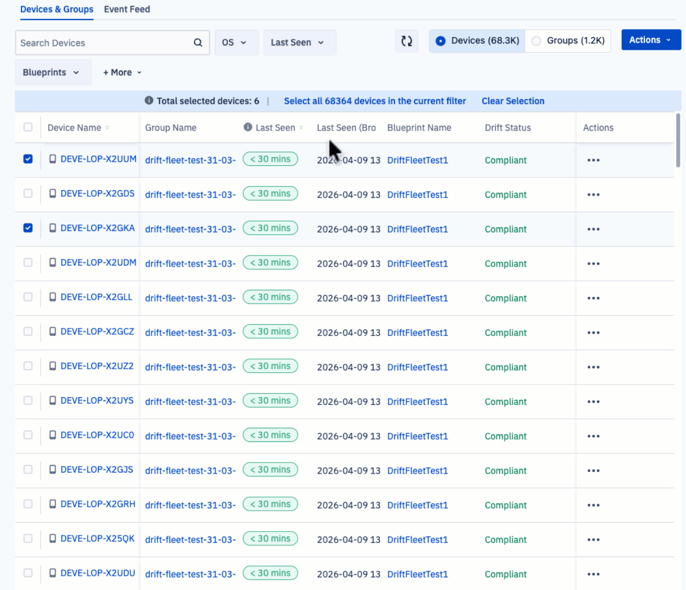The height and width of the screenshot is (590, 686).
Task: Select the Devices & Groups tab
Action: click(57, 9)
